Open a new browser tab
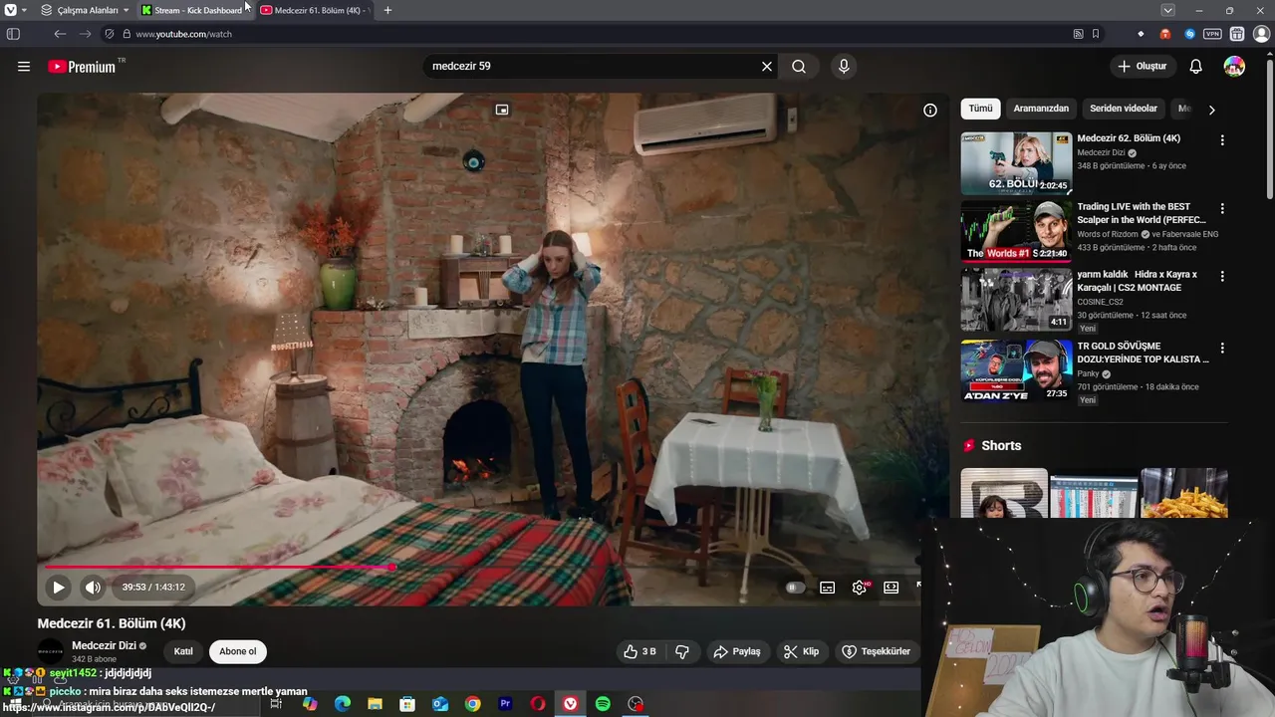 tap(387, 10)
